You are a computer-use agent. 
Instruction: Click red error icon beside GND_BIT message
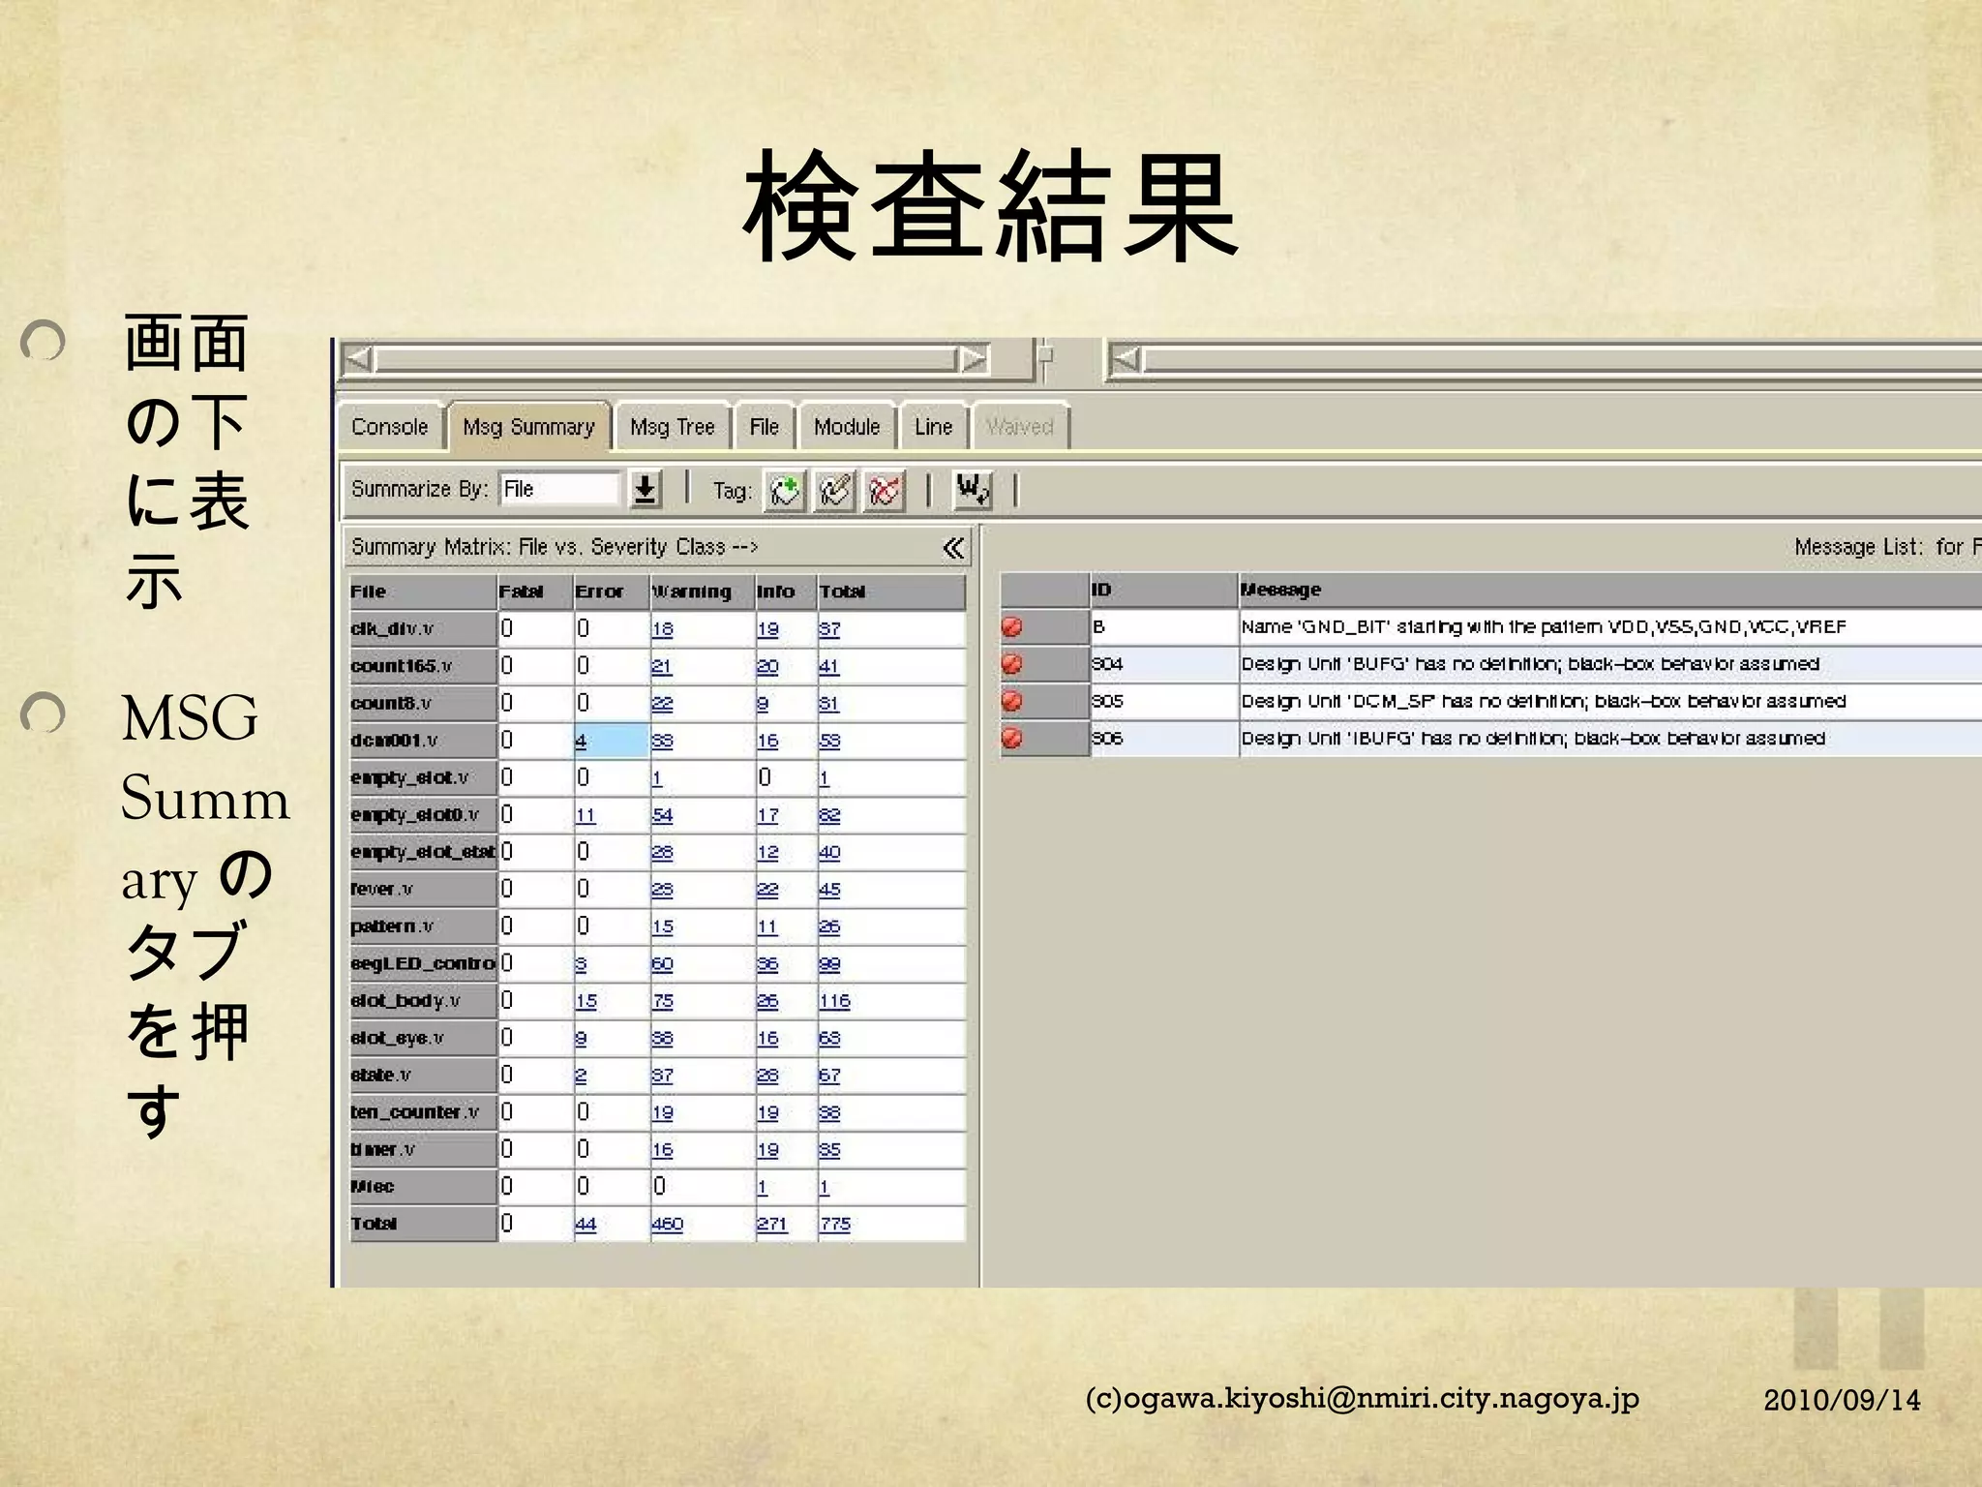point(1011,627)
